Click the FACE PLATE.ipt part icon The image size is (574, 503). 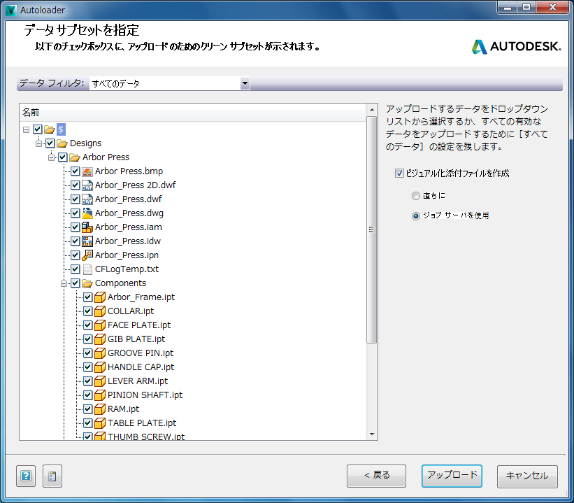pyautogui.click(x=99, y=325)
